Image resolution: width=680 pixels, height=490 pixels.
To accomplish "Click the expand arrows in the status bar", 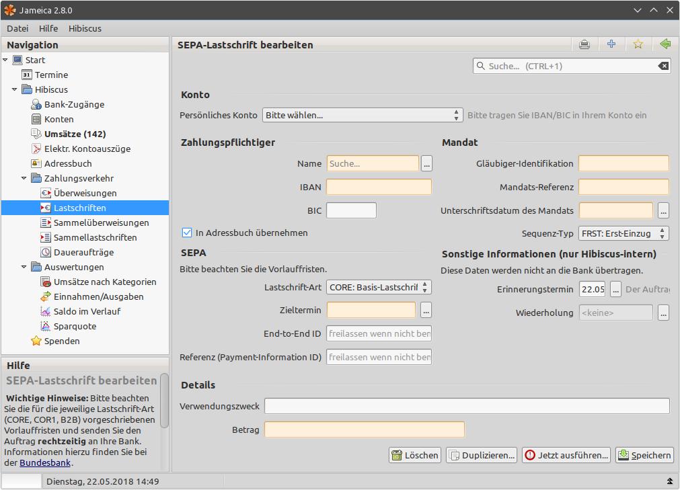I will click(670, 481).
